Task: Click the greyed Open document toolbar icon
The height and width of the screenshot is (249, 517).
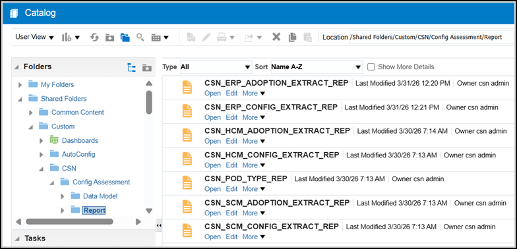Action: point(191,37)
